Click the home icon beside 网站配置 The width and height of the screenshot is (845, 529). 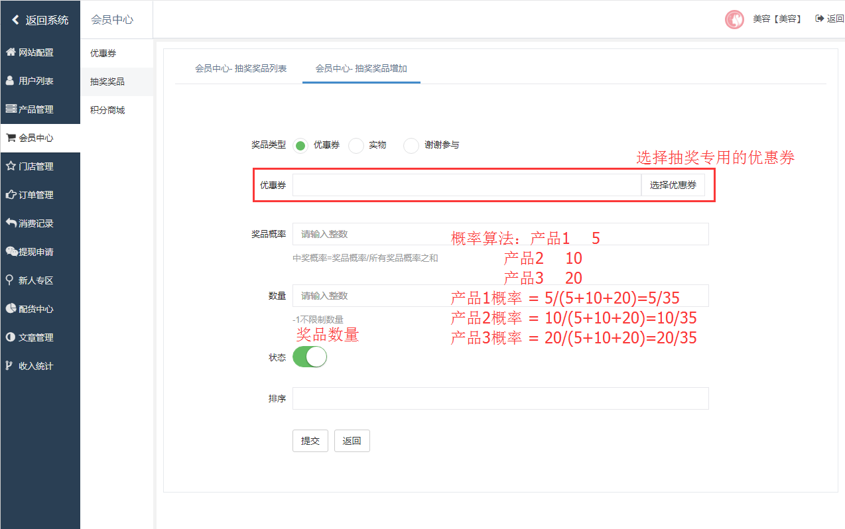tap(11, 52)
